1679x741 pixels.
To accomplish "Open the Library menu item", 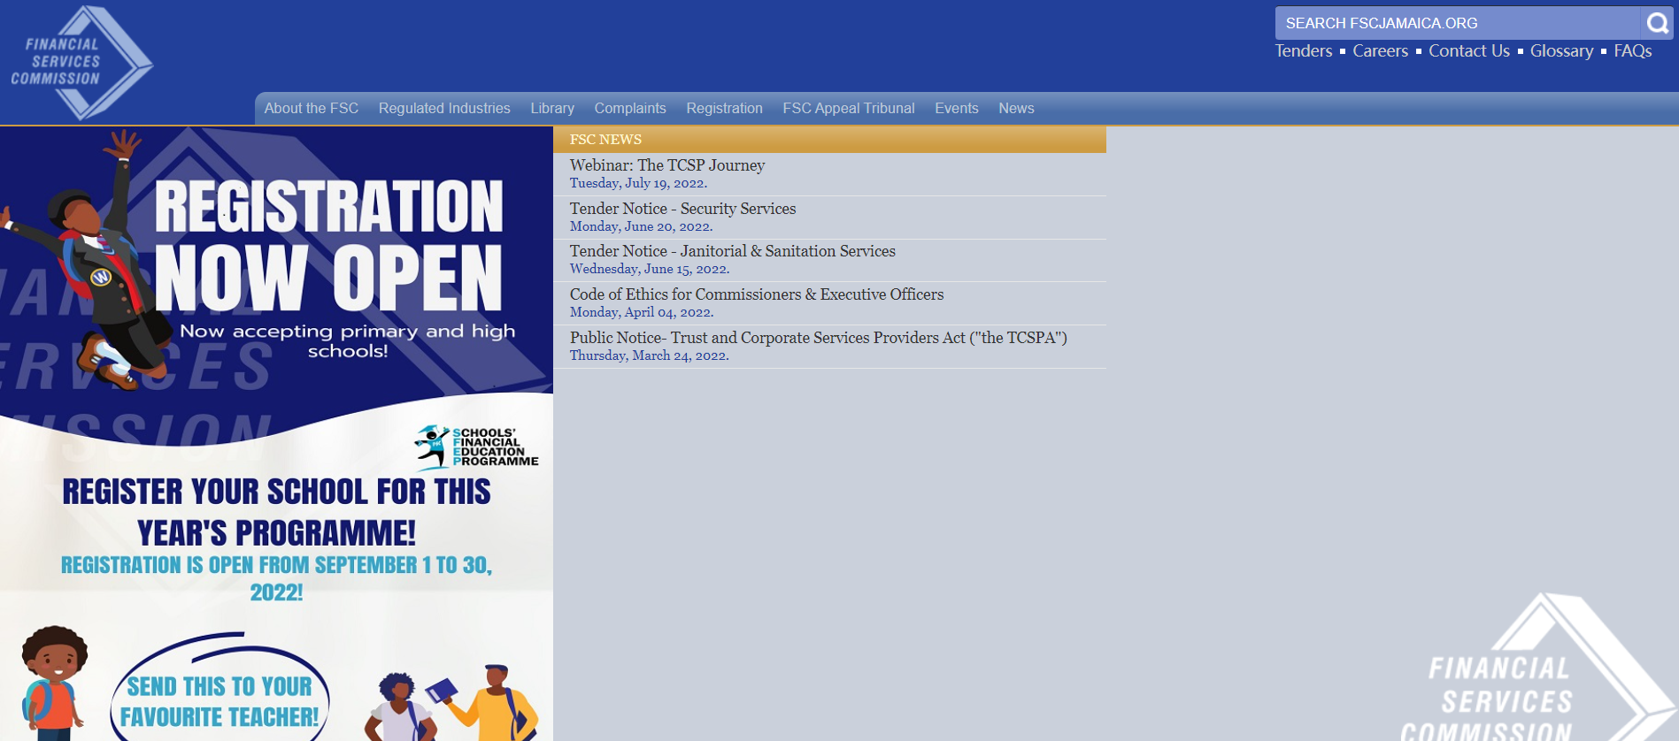I will pyautogui.click(x=552, y=108).
